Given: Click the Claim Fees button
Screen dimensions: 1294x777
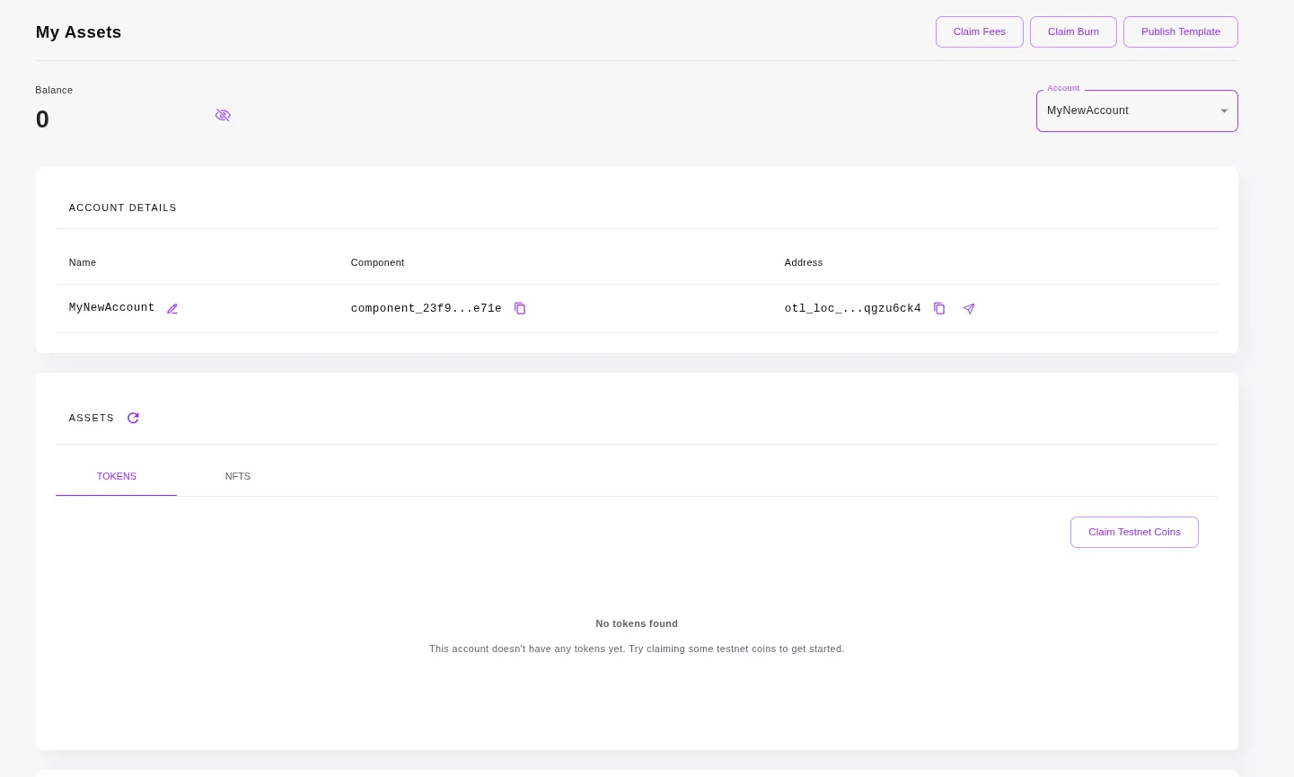Looking at the screenshot, I should pos(979,31).
